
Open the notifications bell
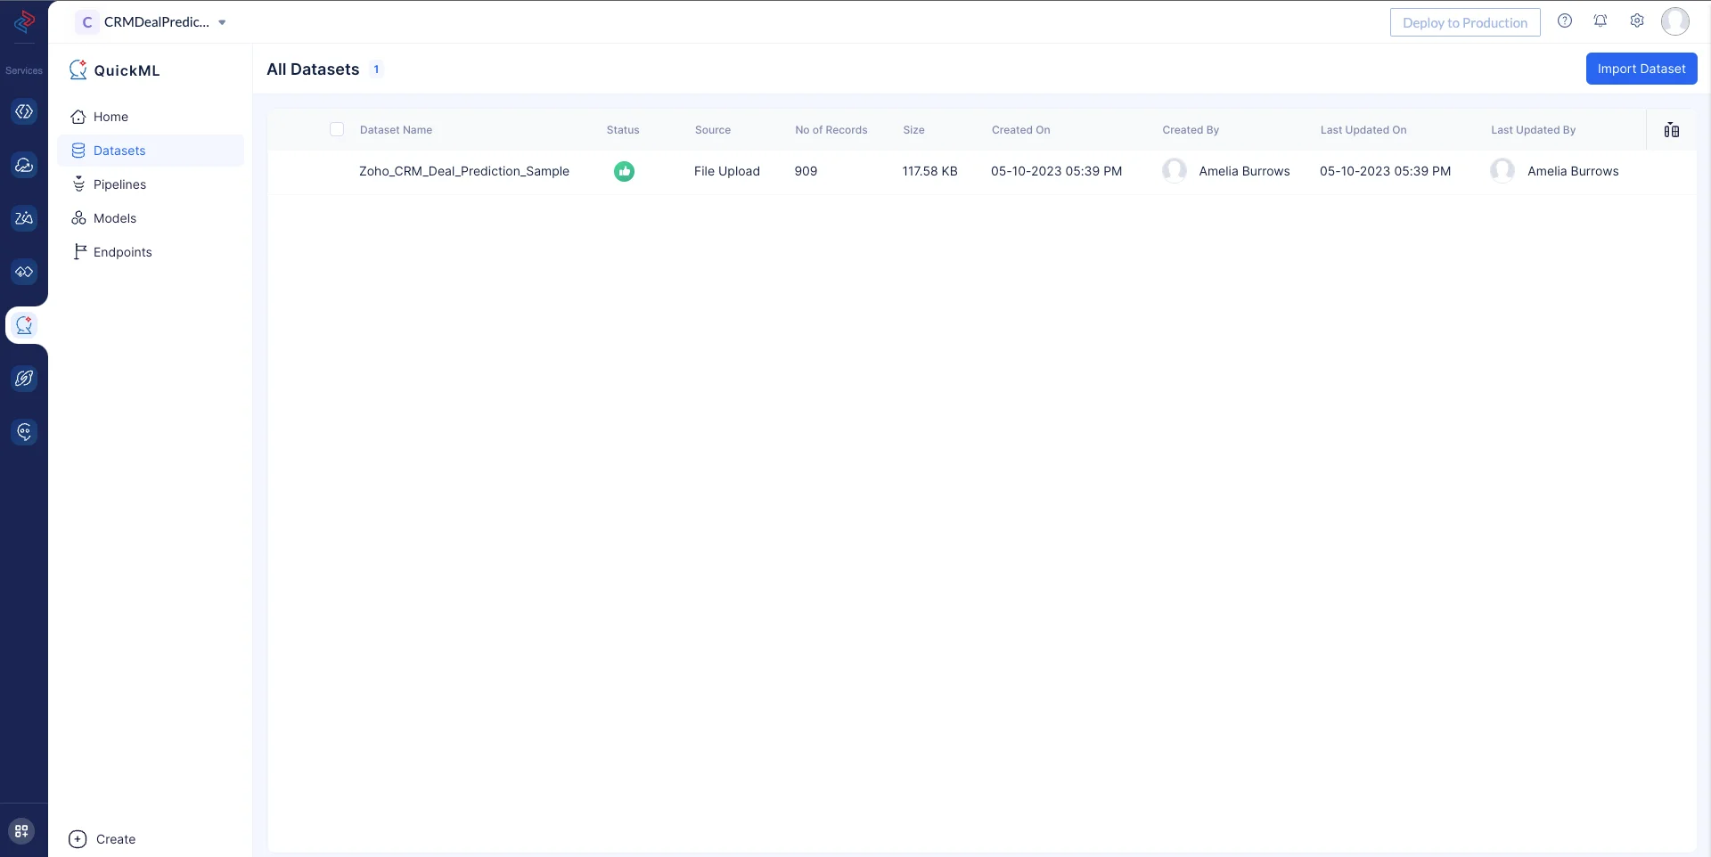tap(1600, 21)
